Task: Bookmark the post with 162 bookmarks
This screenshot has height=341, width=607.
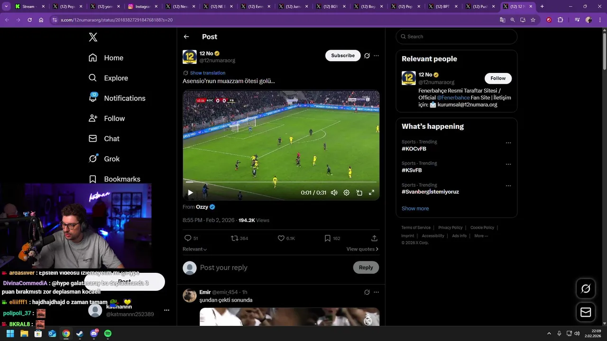Action: click(x=332, y=238)
